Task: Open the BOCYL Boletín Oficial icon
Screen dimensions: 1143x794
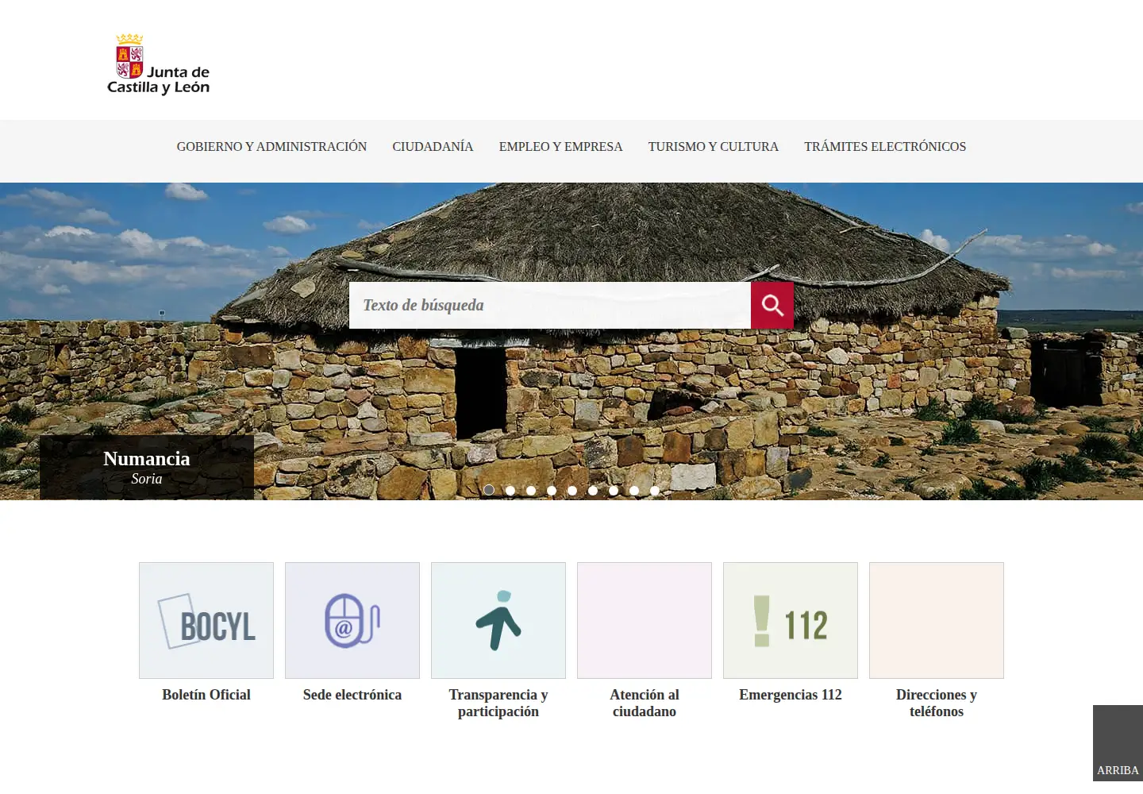Action: tap(206, 620)
